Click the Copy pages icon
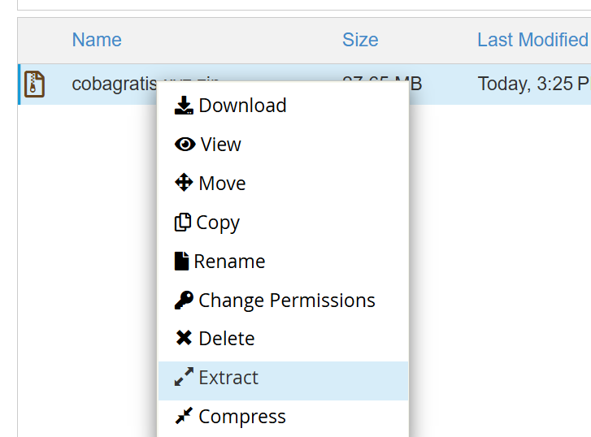The height and width of the screenshot is (437, 591). click(183, 222)
